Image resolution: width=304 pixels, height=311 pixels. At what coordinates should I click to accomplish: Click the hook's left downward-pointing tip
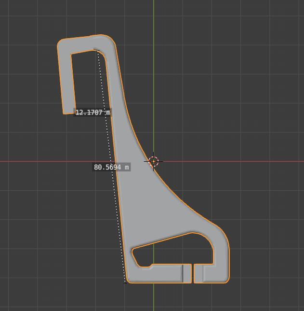(67, 111)
